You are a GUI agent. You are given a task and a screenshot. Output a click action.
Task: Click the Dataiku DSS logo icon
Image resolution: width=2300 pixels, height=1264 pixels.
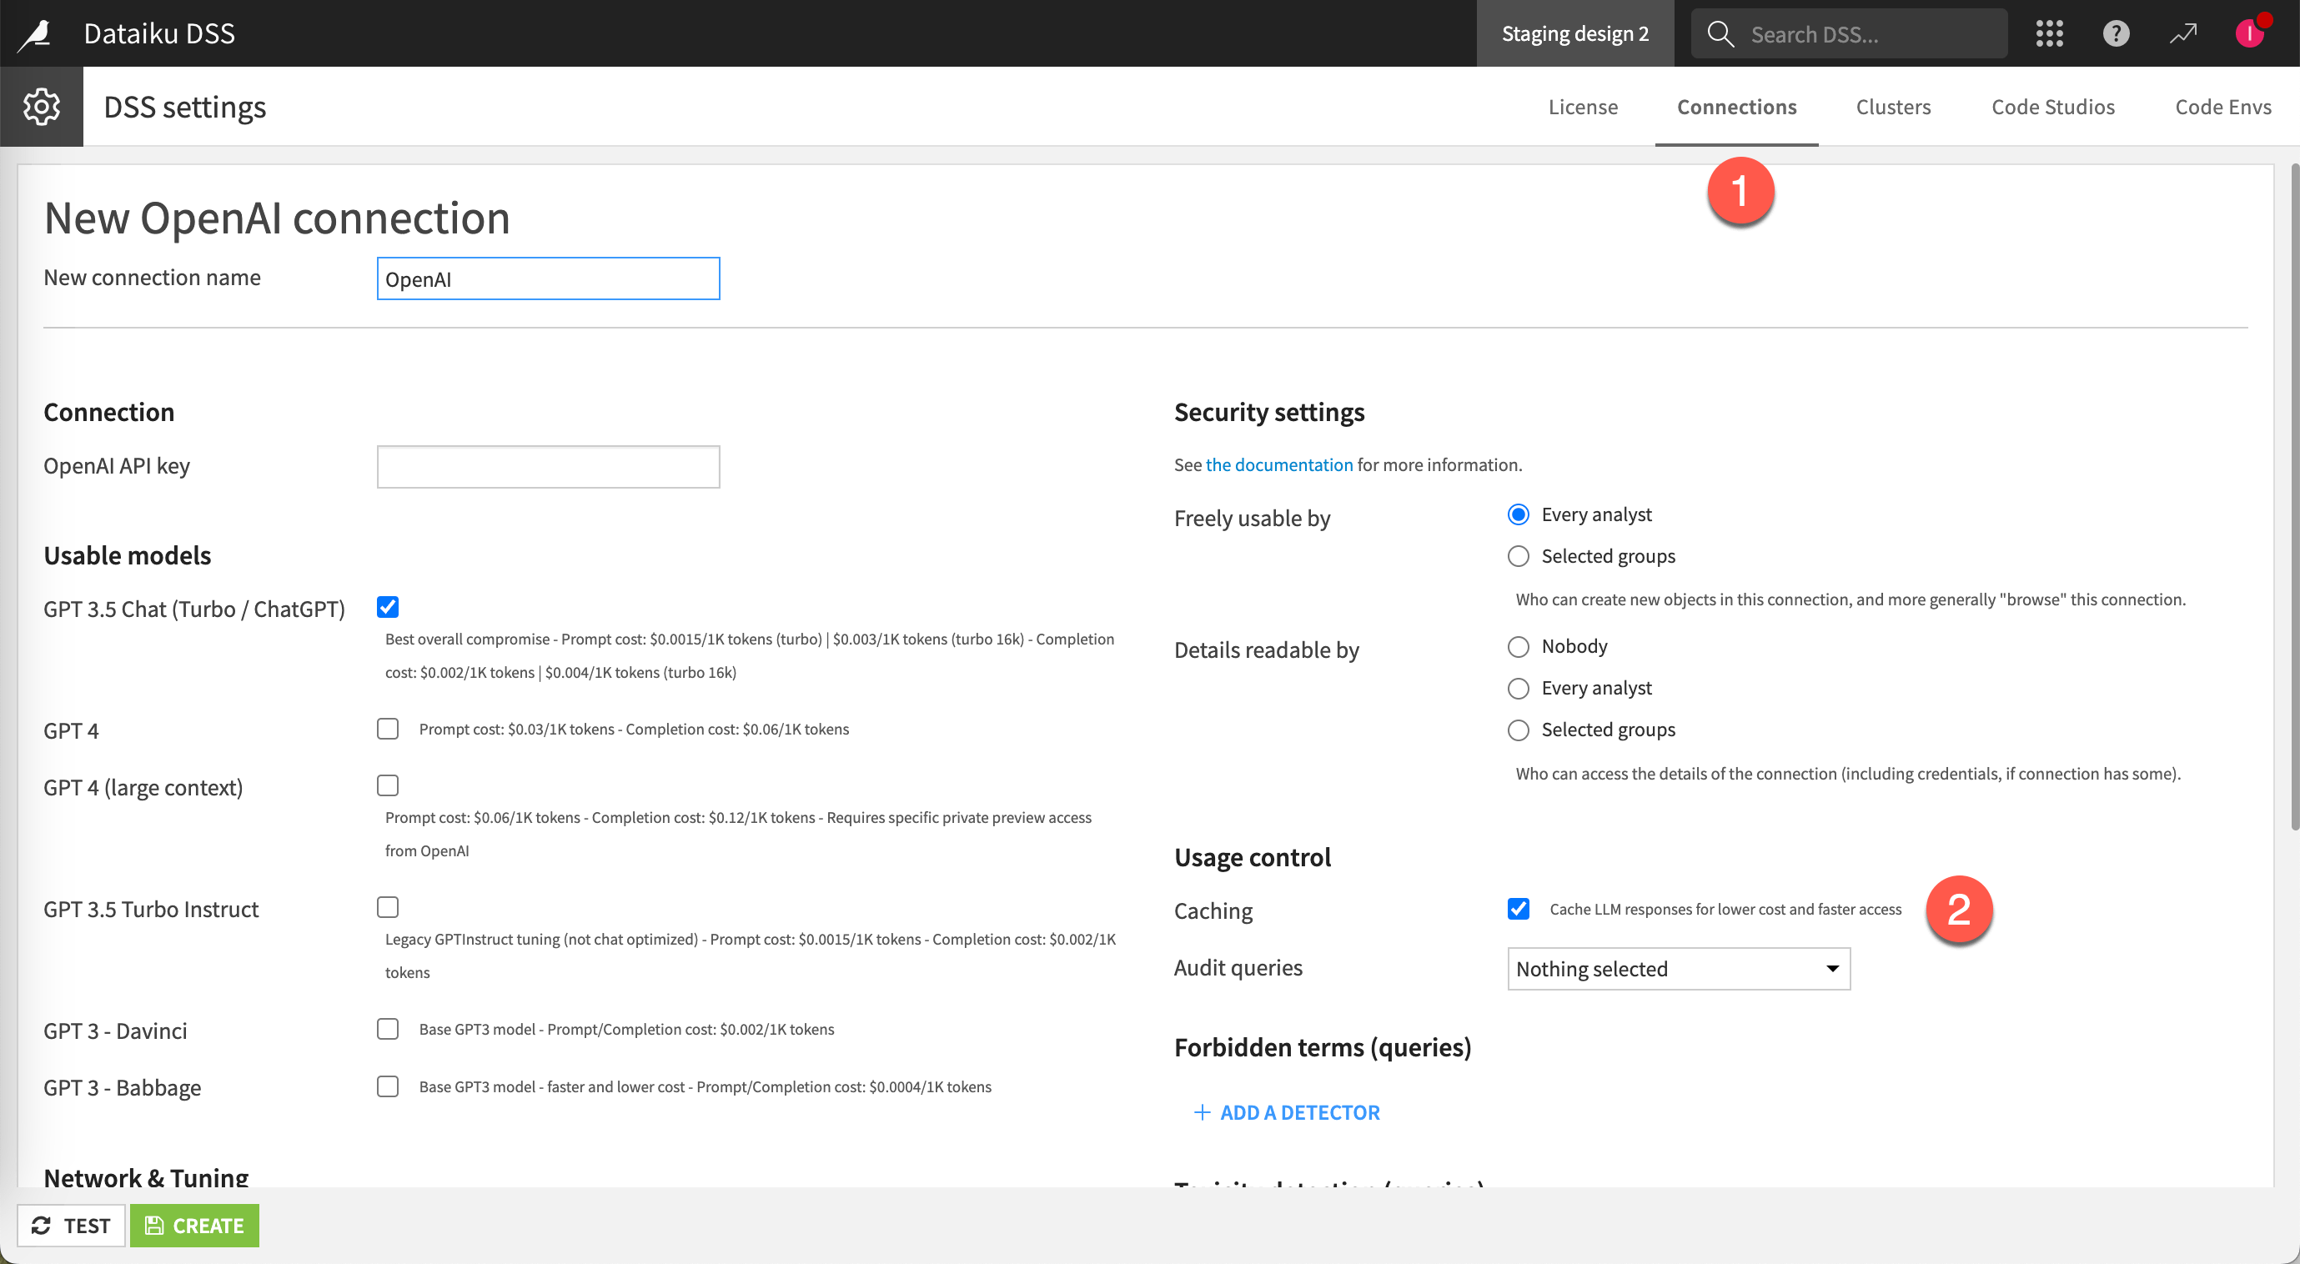click(39, 33)
